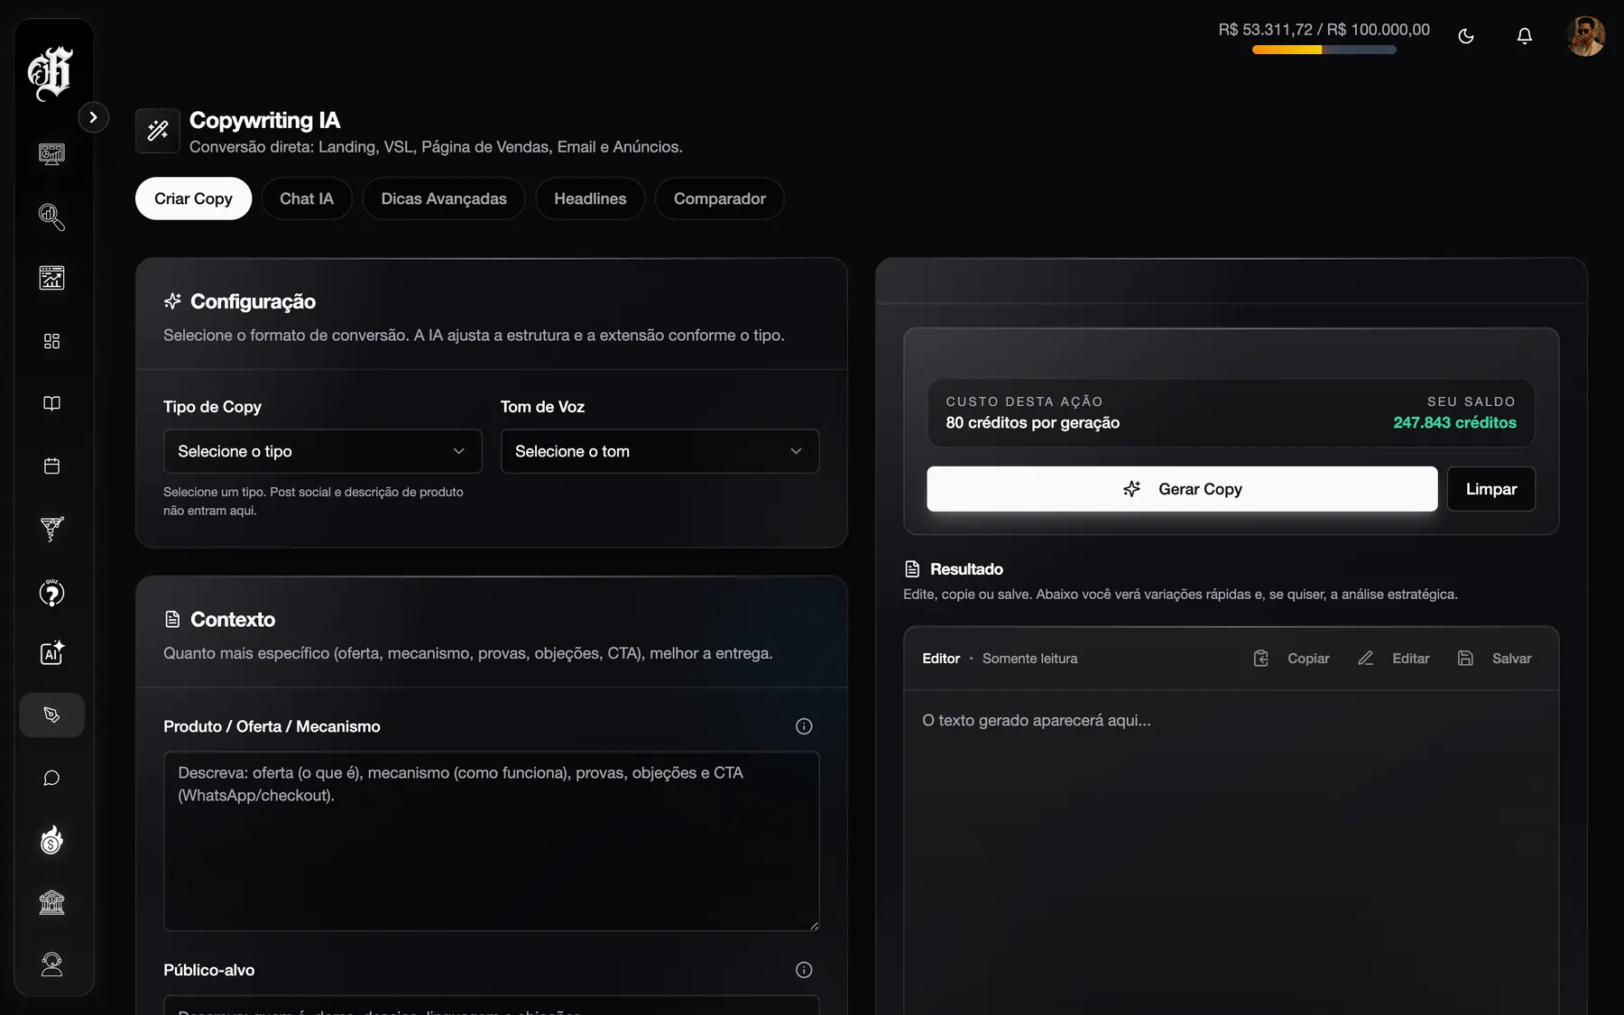The height and width of the screenshot is (1015, 1624).
Task: Click the Limpar button
Action: click(x=1490, y=489)
